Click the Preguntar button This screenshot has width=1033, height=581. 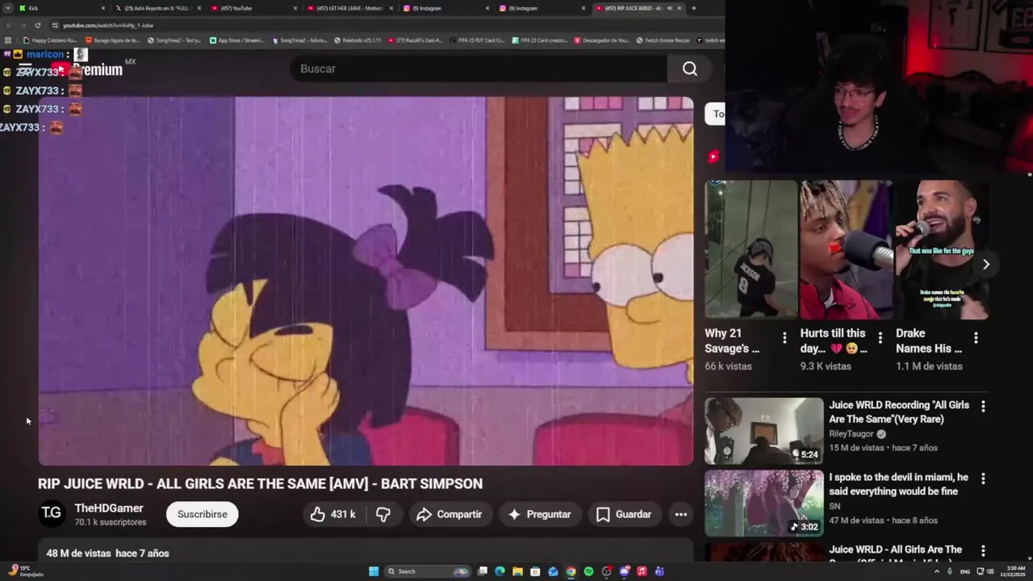coord(539,514)
